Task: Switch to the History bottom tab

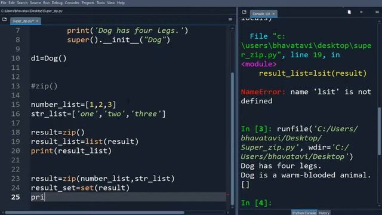Action: pyautogui.click(x=324, y=213)
